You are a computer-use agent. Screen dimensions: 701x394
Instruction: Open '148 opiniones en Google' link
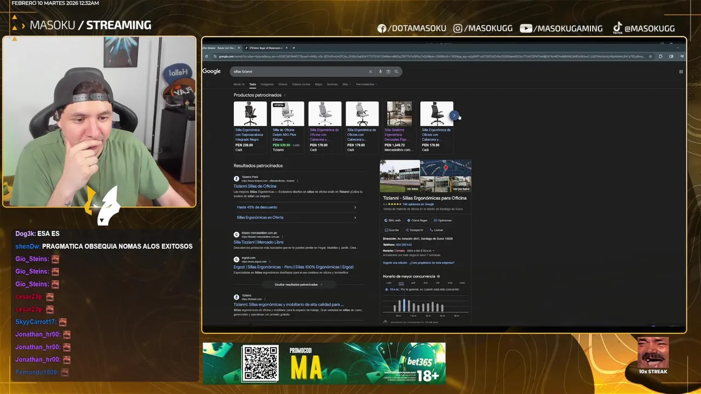(x=418, y=204)
